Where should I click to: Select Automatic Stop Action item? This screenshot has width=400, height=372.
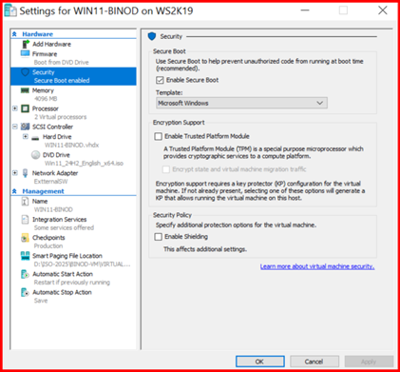(62, 292)
